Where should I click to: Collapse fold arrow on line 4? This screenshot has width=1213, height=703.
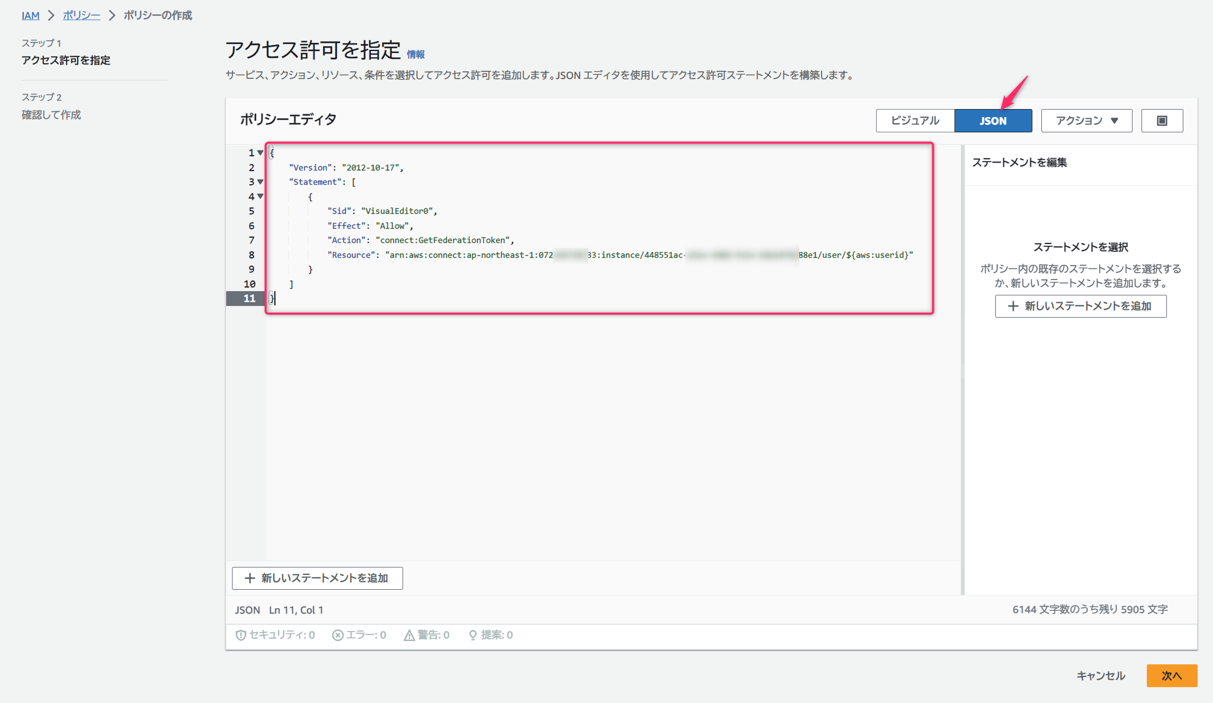click(x=260, y=196)
